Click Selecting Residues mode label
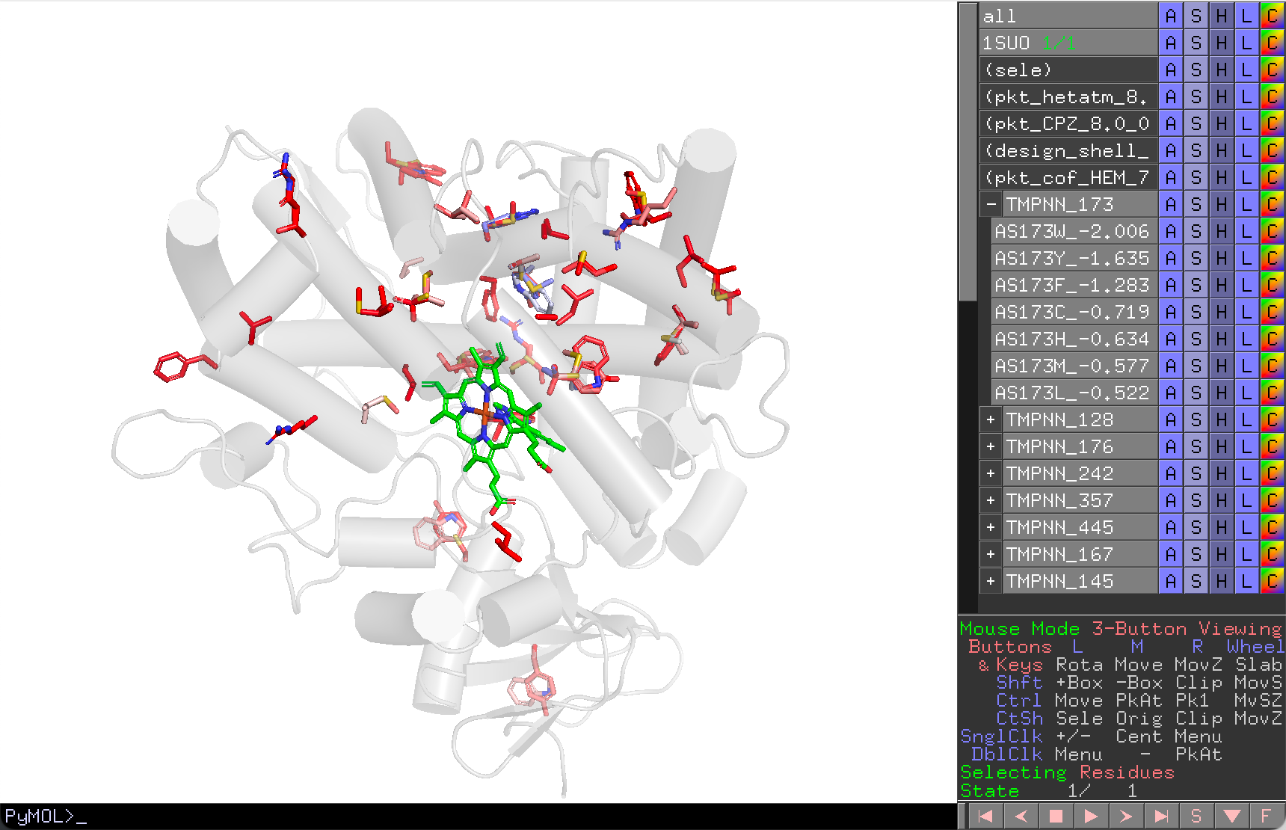The height and width of the screenshot is (830, 1286). (1067, 772)
